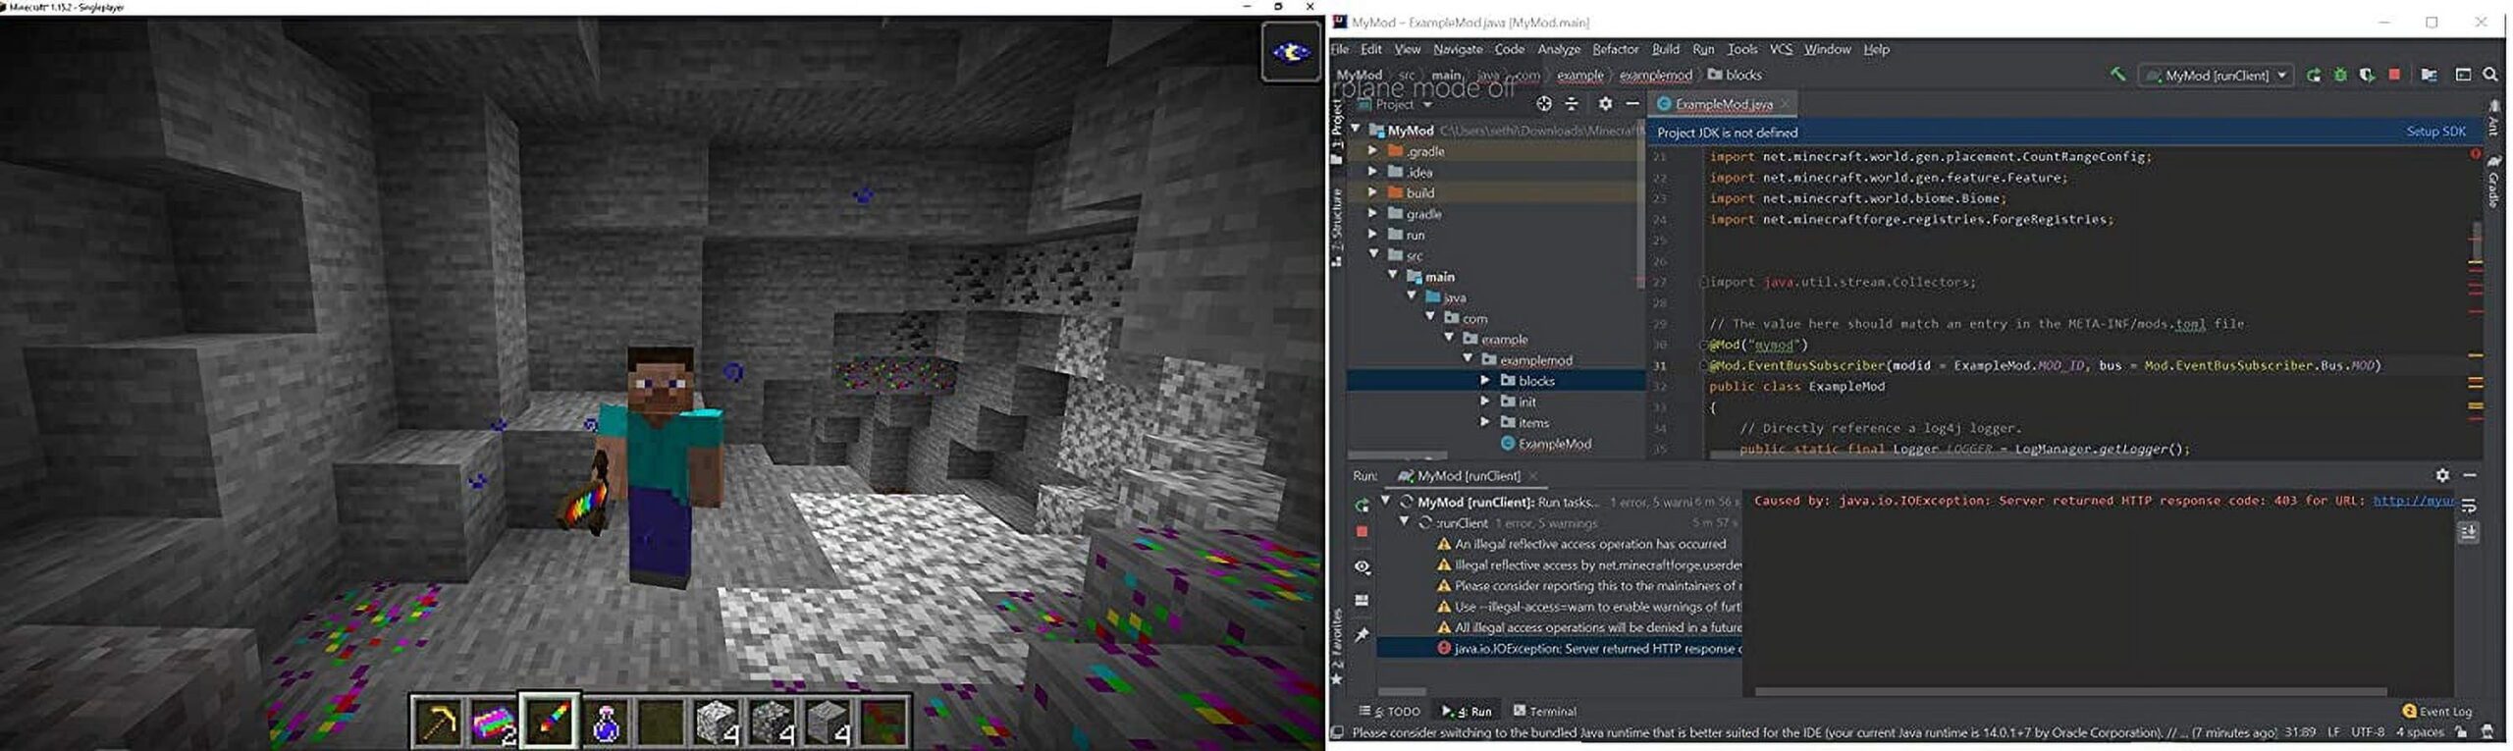Open the Build menu
Image resolution: width=2513 pixels, height=751 pixels.
tap(1665, 49)
